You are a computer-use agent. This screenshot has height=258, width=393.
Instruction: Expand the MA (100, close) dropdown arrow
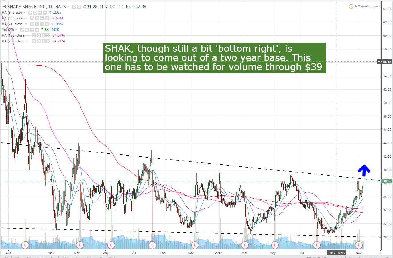click(28, 35)
